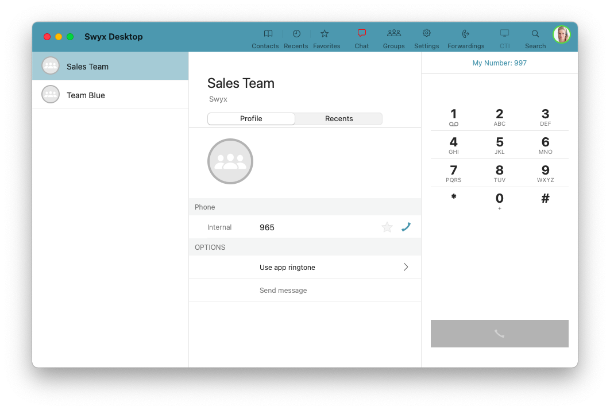Viewport: 610px width, 410px height.
Task: Click the chevron beside Use app ringtone
Action: pyautogui.click(x=406, y=267)
